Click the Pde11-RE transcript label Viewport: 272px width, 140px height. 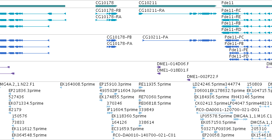[231, 17]
